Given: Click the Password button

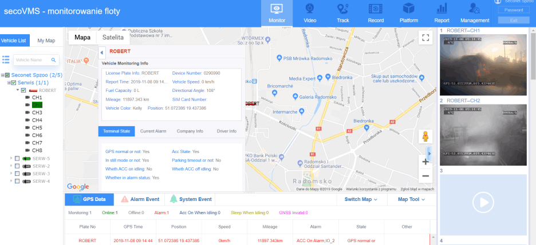Looking at the screenshot, I should tap(514, 10).
